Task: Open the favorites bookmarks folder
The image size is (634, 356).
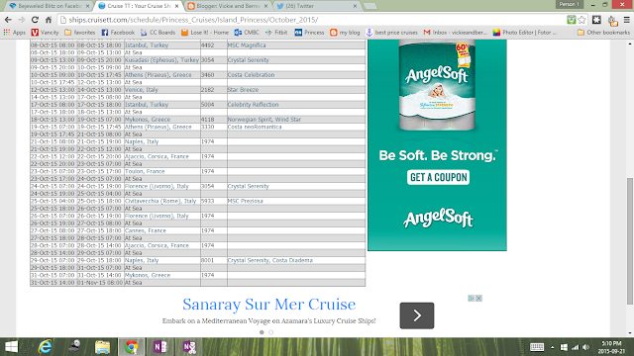Action: (79, 33)
